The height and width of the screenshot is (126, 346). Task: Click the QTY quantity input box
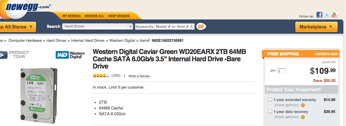coord(281,71)
